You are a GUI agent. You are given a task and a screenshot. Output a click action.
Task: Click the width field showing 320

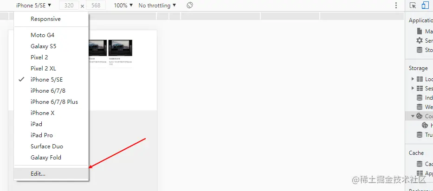[x=69, y=6]
